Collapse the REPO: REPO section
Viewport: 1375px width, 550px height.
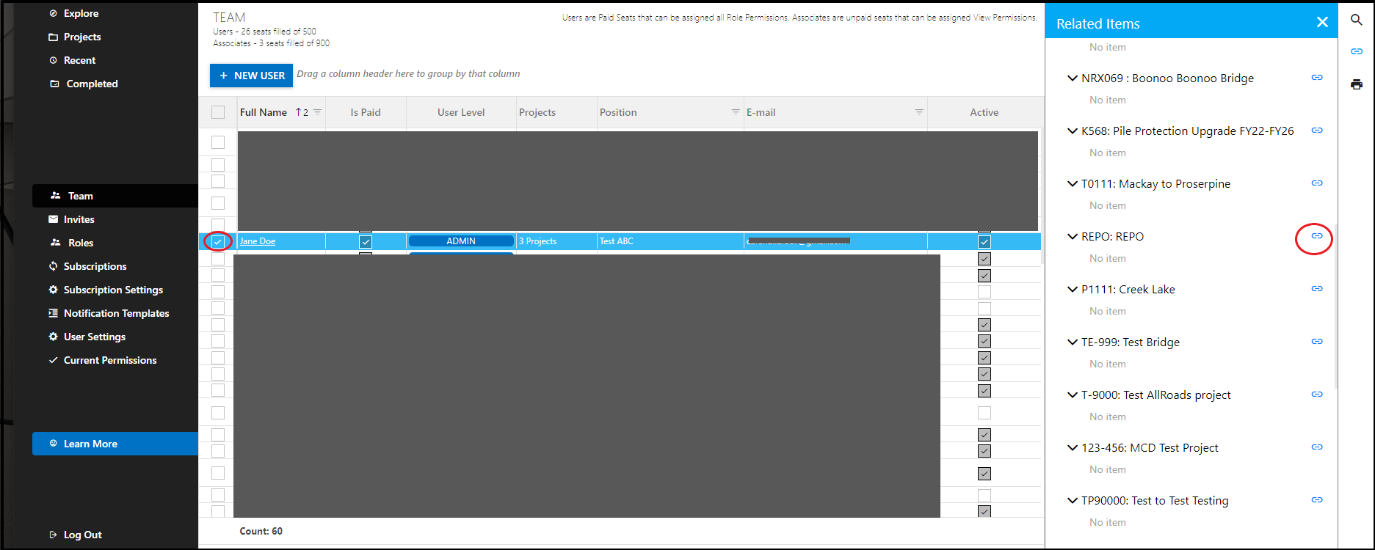[x=1073, y=237]
